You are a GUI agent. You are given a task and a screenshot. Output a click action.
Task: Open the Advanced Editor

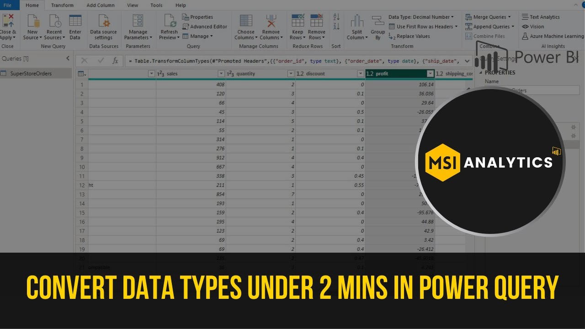[205, 27]
